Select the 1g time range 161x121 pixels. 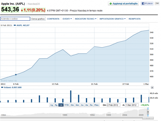pyautogui.click(x=51, y=105)
